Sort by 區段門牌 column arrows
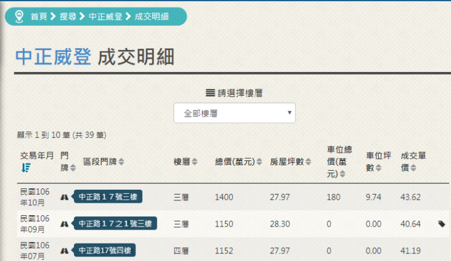The image size is (451, 261). click(122, 161)
